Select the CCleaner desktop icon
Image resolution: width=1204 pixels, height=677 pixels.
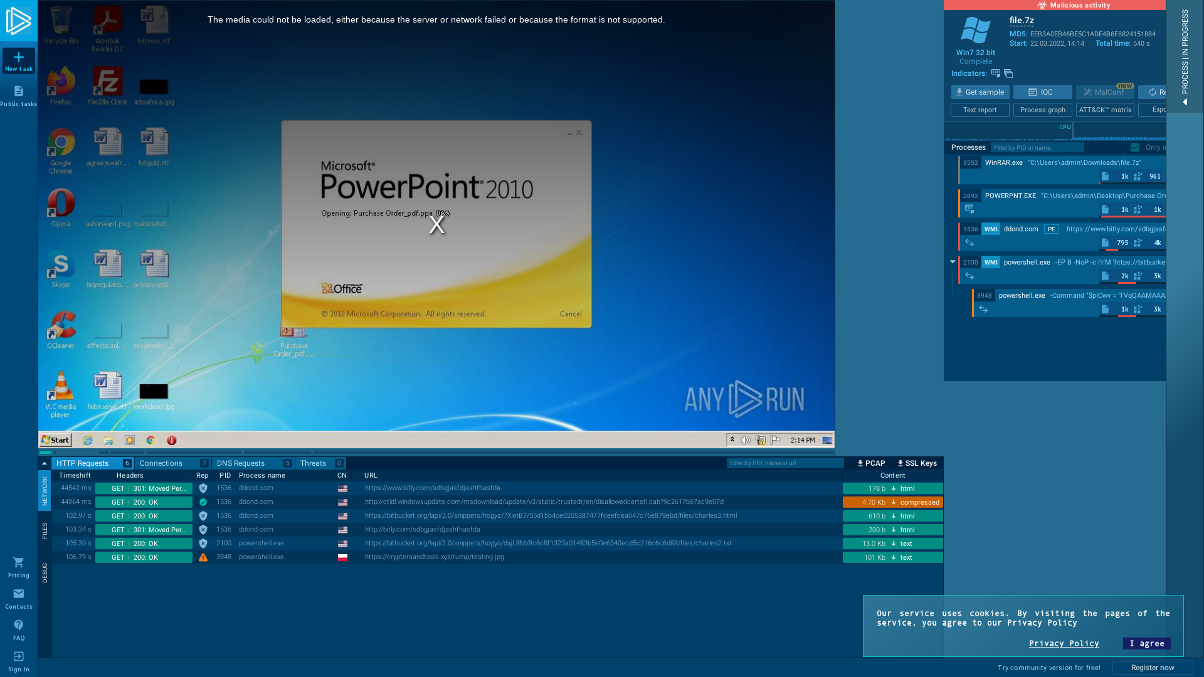[61, 330]
